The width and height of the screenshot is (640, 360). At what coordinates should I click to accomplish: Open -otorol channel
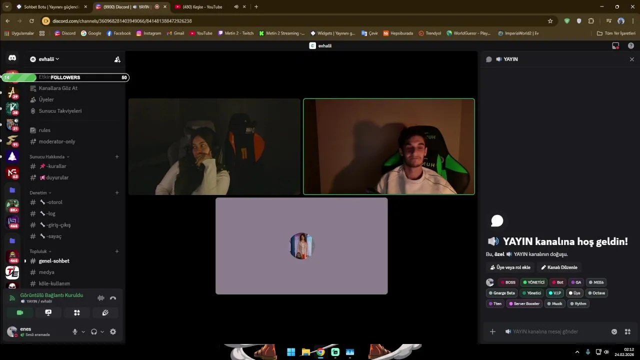point(51,202)
